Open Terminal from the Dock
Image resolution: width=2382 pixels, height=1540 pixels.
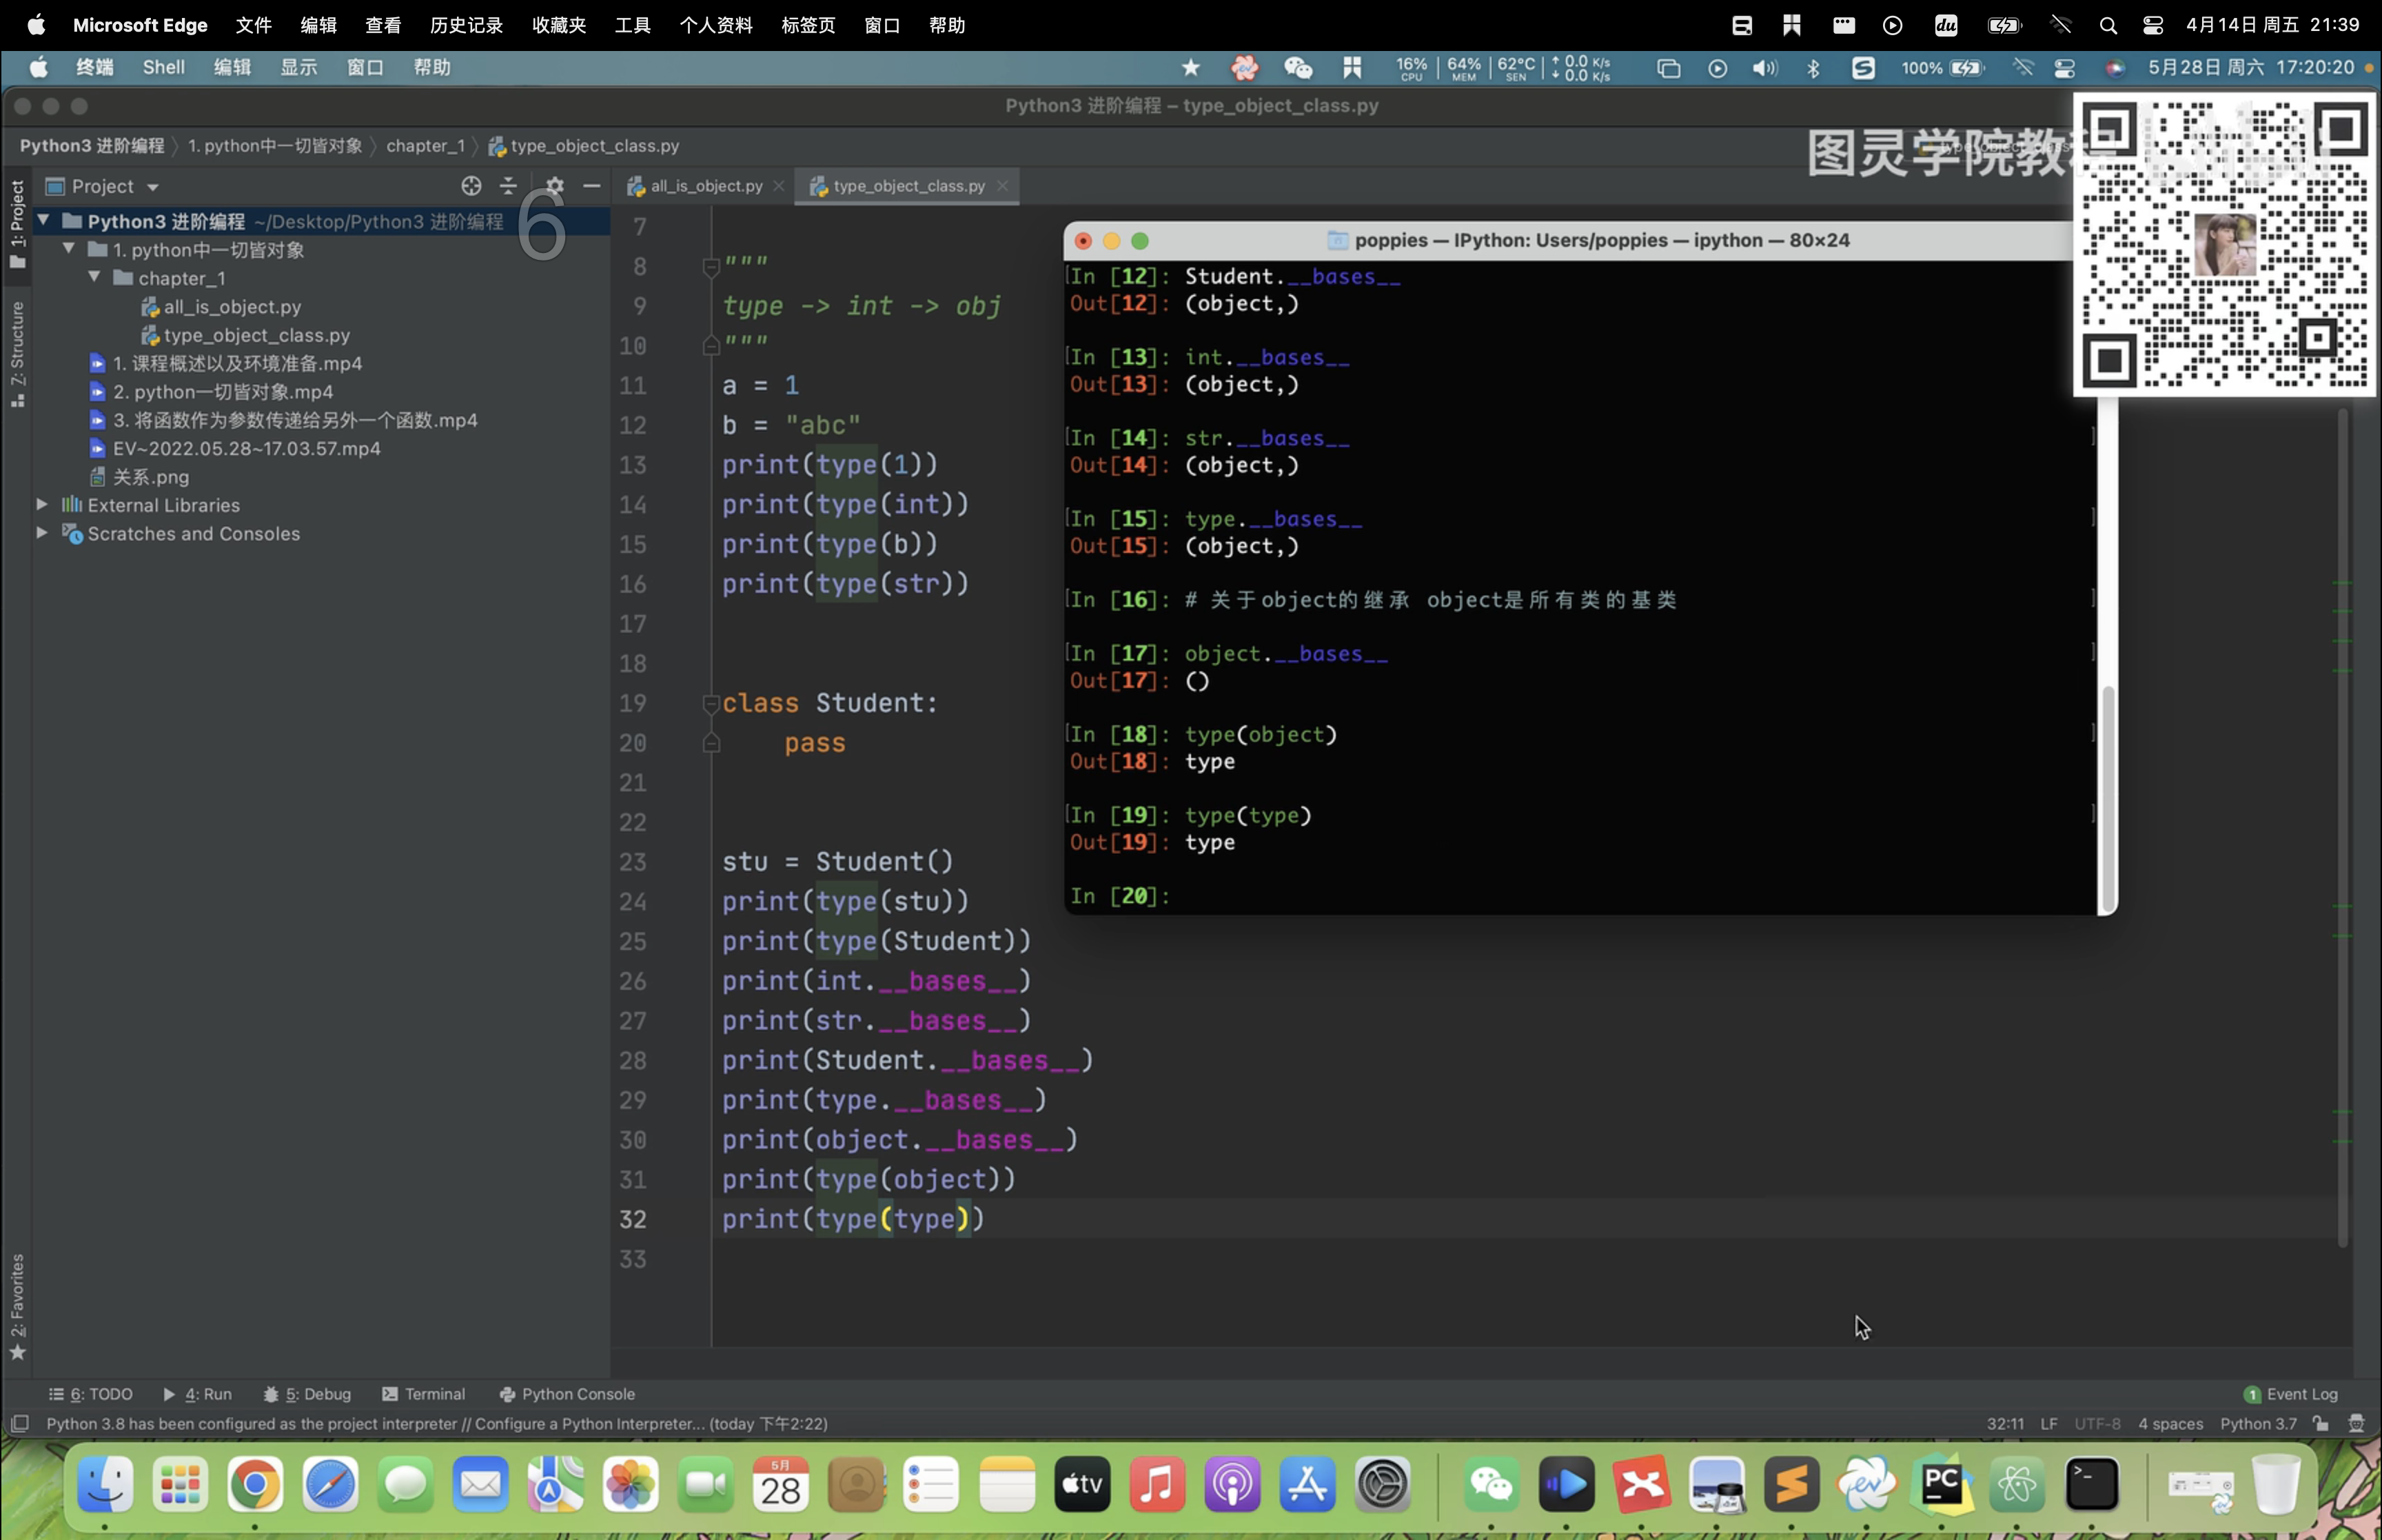[2092, 1484]
